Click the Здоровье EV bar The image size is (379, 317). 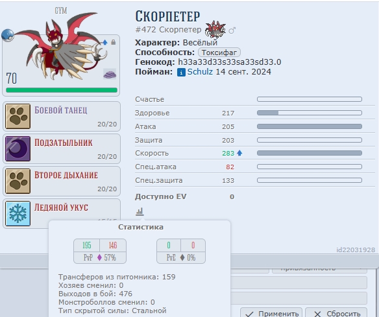(x=310, y=113)
